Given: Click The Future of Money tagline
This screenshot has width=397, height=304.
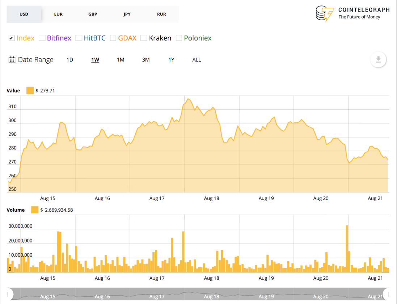Looking at the screenshot, I should tap(359, 17).
